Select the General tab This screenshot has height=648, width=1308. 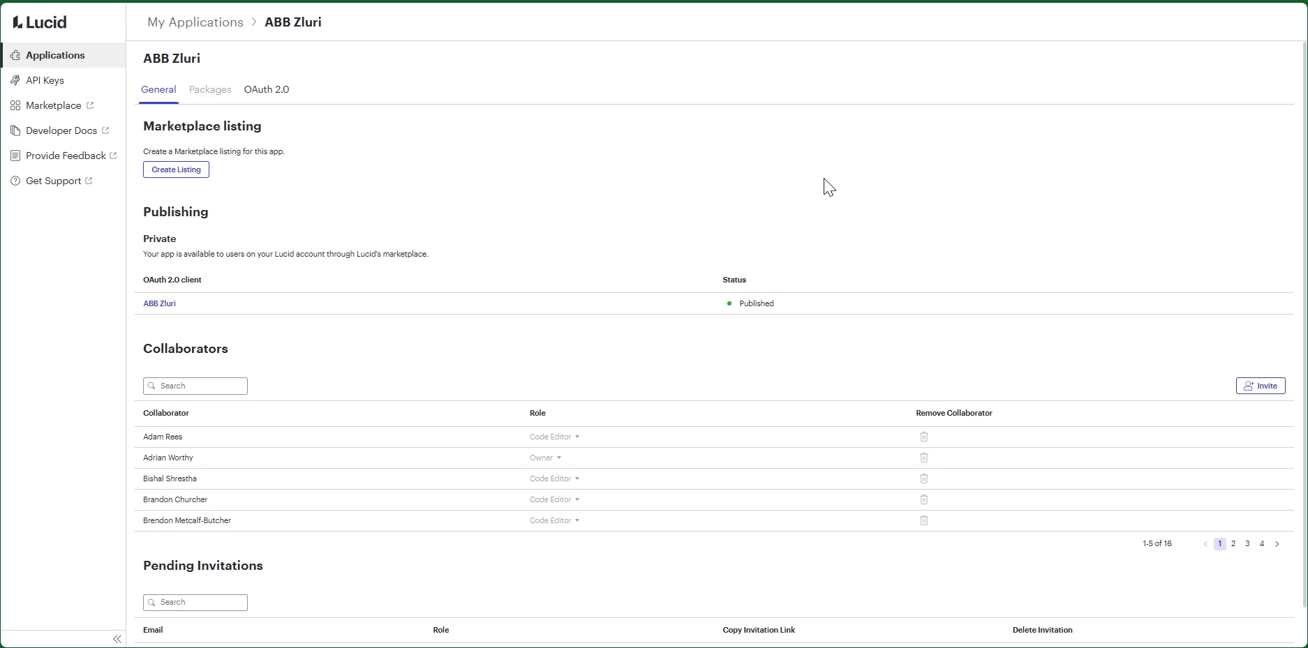point(158,89)
